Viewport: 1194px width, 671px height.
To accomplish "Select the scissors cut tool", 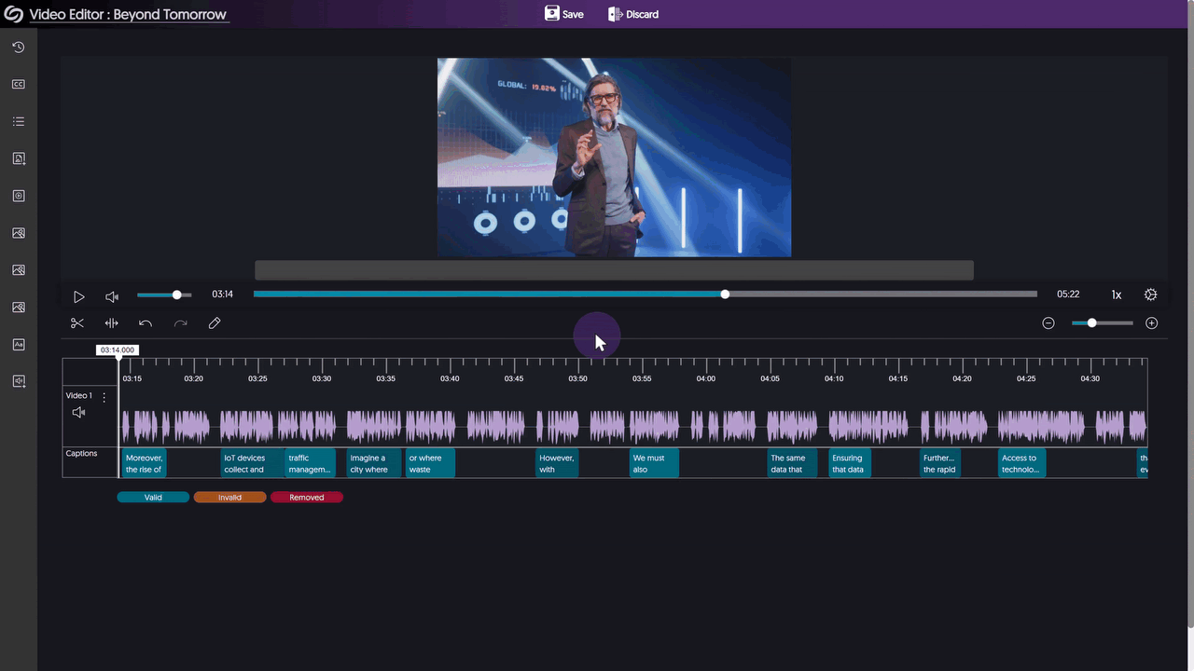I will tap(77, 322).
